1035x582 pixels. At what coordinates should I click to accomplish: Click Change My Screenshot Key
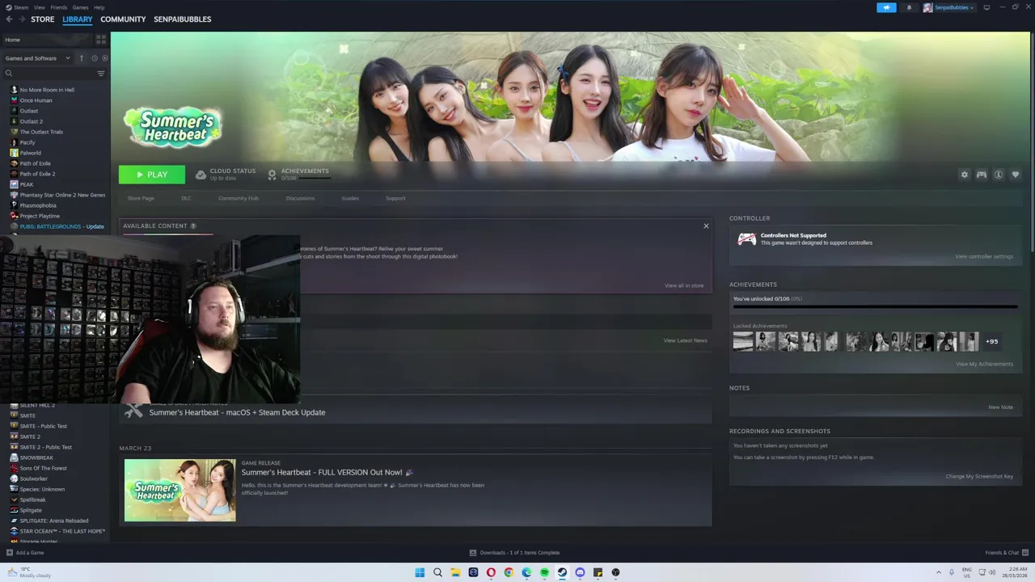click(979, 476)
